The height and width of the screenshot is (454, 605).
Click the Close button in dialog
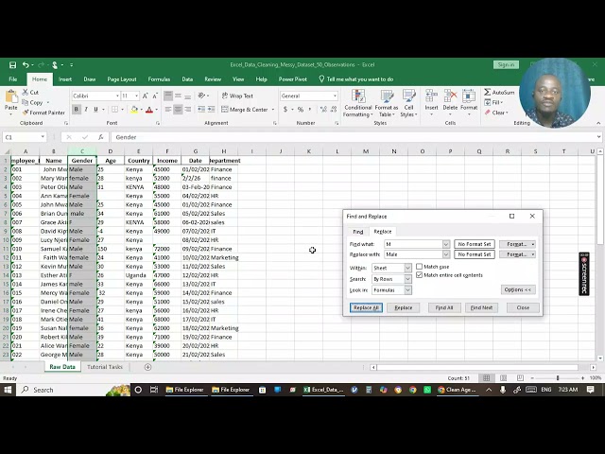click(x=523, y=307)
